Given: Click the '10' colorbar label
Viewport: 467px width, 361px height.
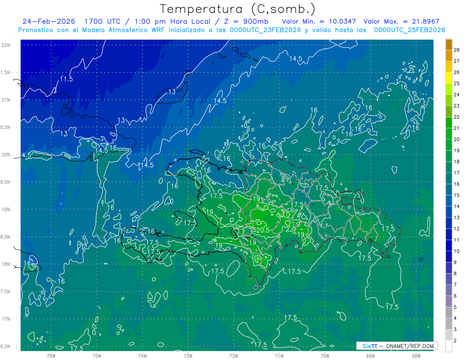Looking at the screenshot, I should 457,251.
